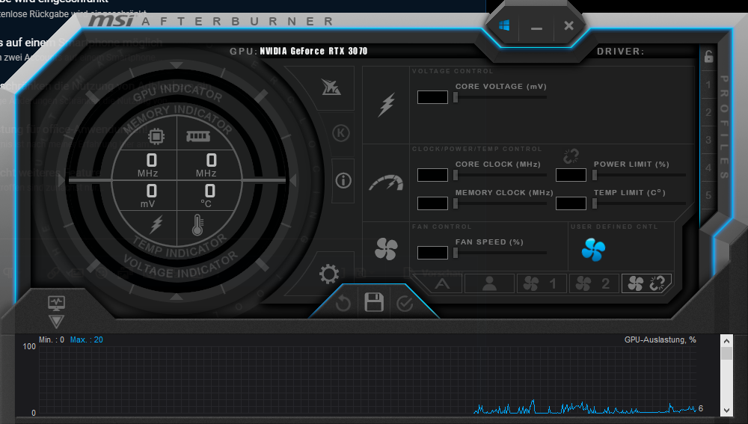Image resolution: width=748 pixels, height=424 pixels.
Task: Launch MSI Kombustor with the K icon
Action: point(340,133)
